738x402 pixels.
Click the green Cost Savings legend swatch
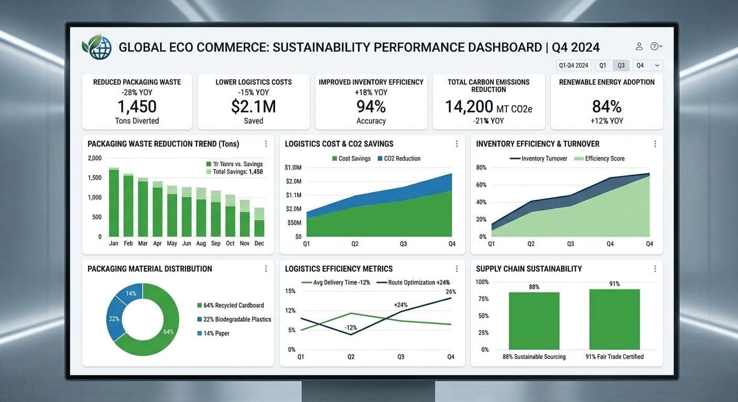(x=333, y=158)
